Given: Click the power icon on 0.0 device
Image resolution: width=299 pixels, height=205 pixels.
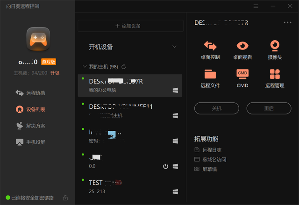Looking at the screenshot, I should pos(165,166).
